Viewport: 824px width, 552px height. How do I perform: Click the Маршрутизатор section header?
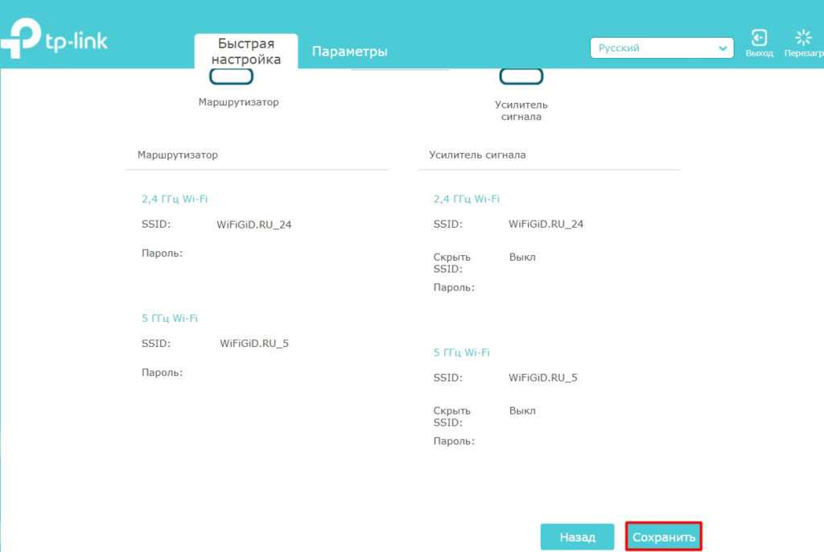pos(178,154)
